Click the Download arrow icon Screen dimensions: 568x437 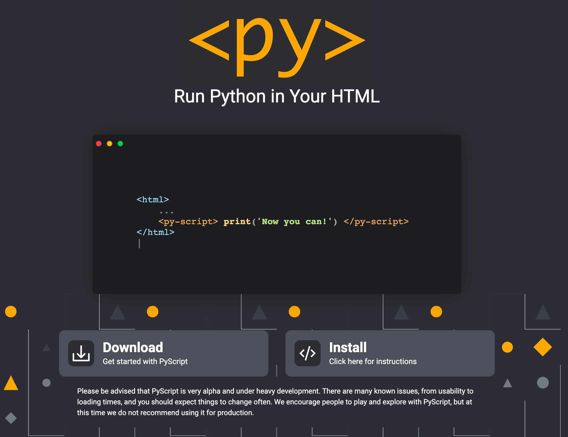coord(81,353)
